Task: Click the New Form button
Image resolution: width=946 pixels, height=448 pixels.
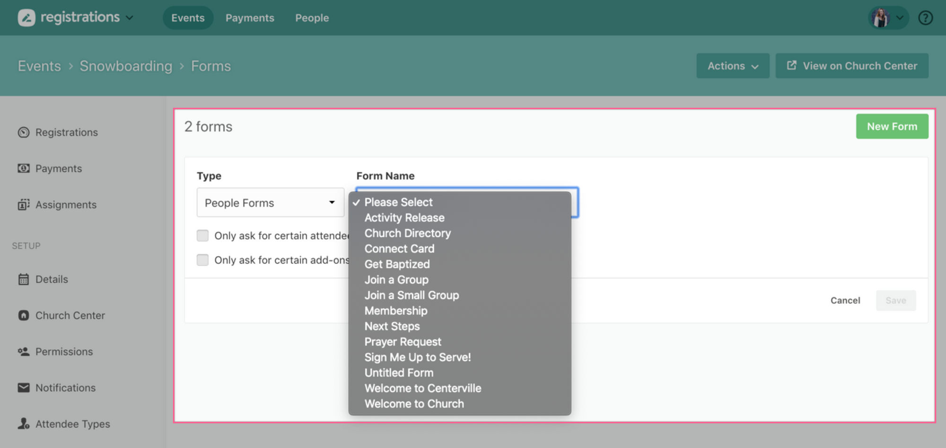Action: click(x=892, y=126)
